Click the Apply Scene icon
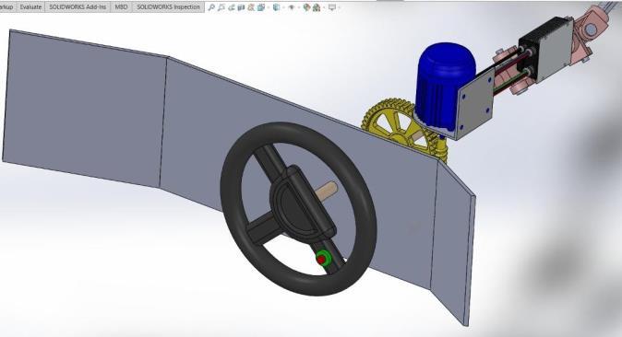This screenshot has width=622, height=337. pos(317,7)
